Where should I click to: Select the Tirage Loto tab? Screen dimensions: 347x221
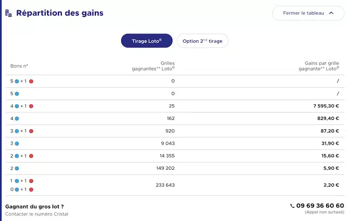click(147, 41)
